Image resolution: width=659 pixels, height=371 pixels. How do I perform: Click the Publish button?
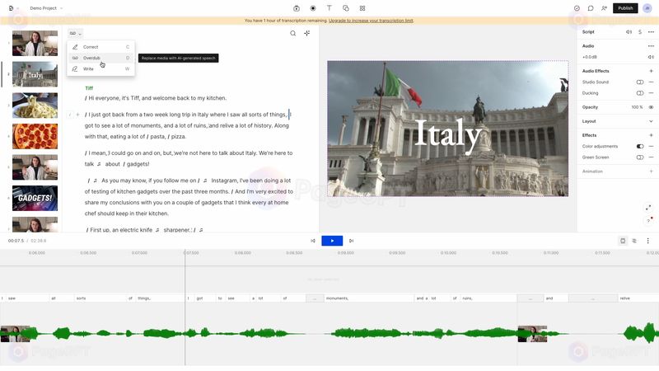tap(625, 8)
